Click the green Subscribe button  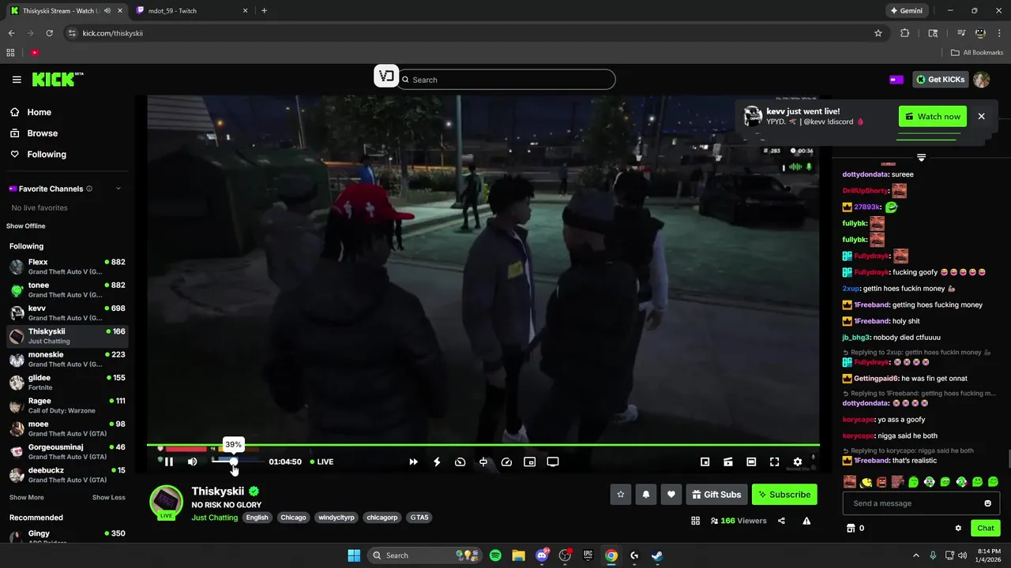pos(784,495)
